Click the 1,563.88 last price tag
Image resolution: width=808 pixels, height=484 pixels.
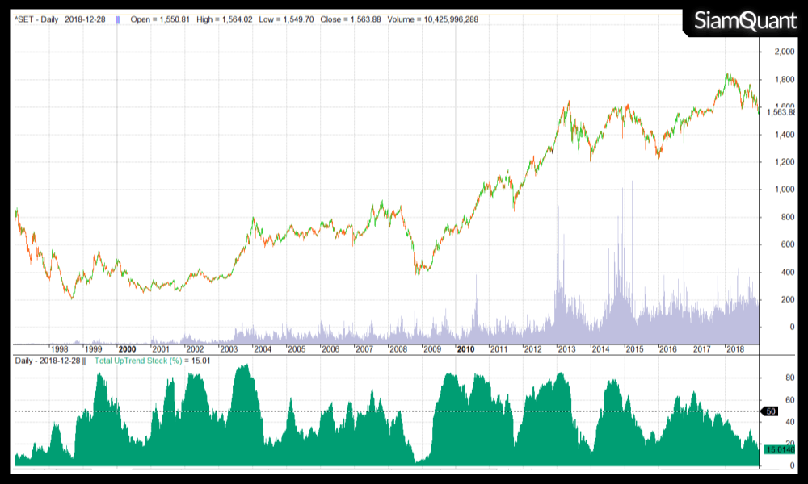pos(781,113)
